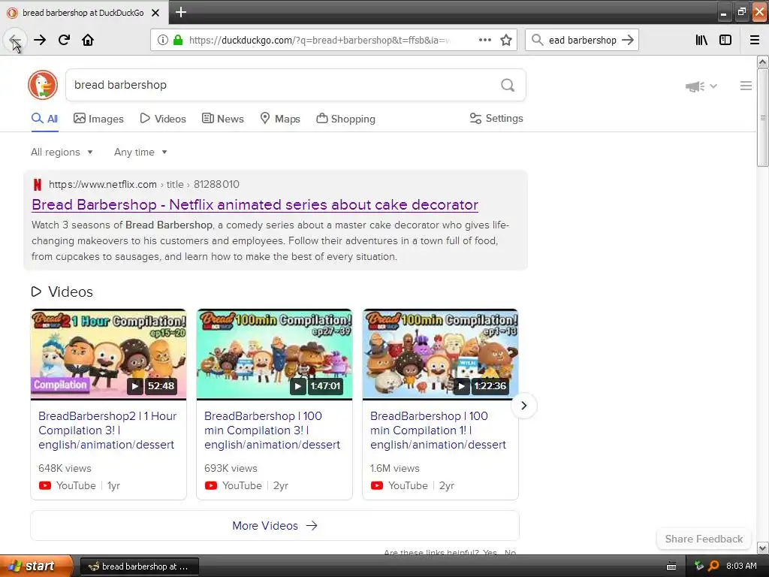This screenshot has width=769, height=577.
Task: View the green padlock connection details
Action: point(178,40)
